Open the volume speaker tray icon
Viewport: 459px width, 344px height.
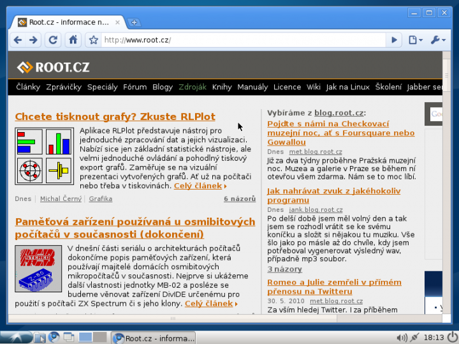click(x=402, y=338)
